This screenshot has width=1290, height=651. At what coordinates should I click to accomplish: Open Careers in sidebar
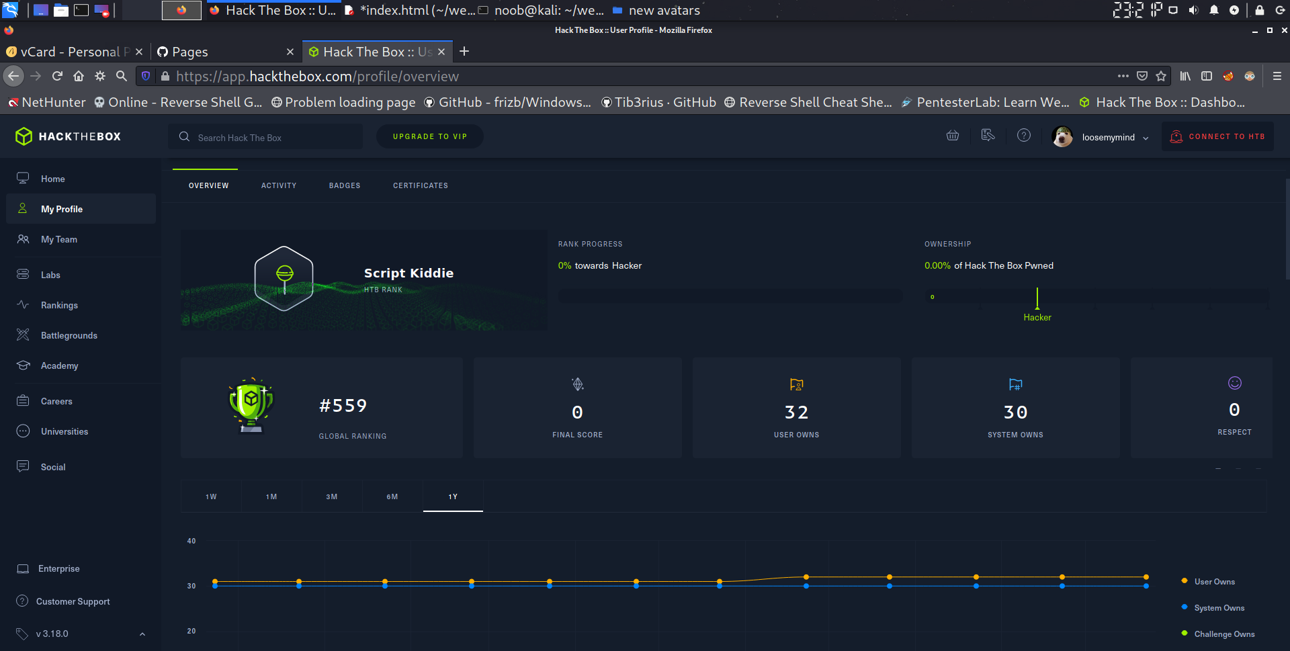click(81, 401)
